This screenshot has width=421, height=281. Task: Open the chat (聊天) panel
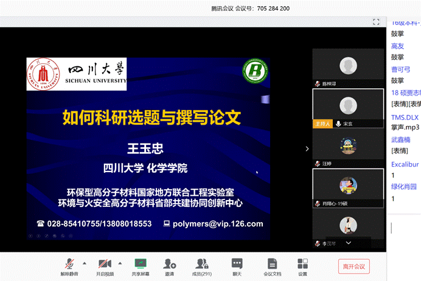(x=237, y=264)
